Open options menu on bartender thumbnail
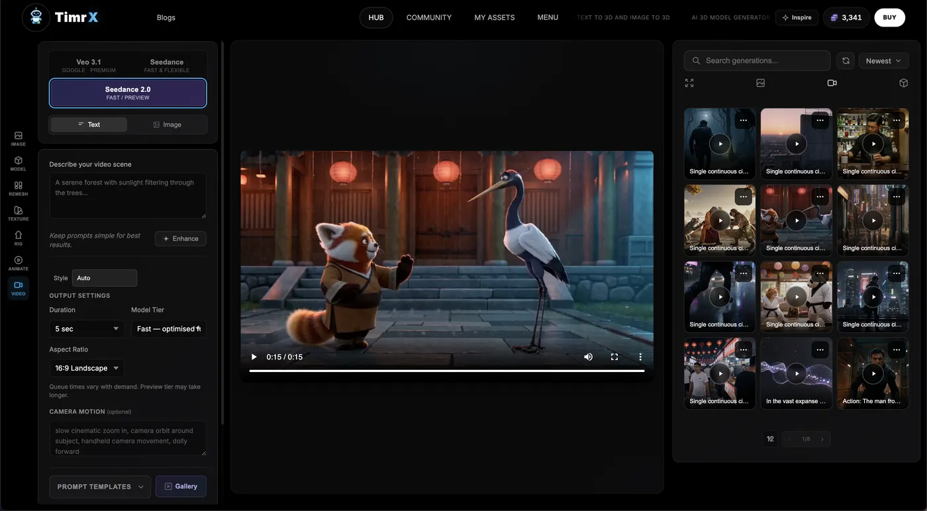The image size is (927, 511). point(897,120)
